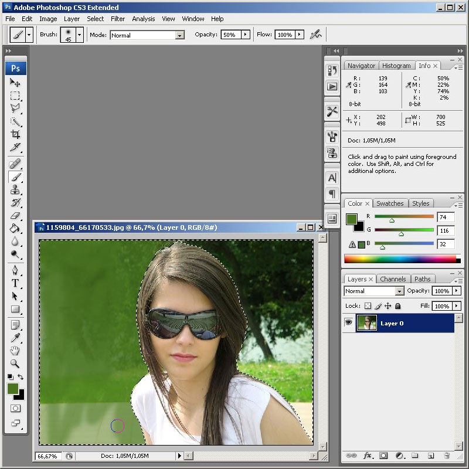Toggle Quick Mask mode
The height and width of the screenshot is (469, 469).
(15, 409)
